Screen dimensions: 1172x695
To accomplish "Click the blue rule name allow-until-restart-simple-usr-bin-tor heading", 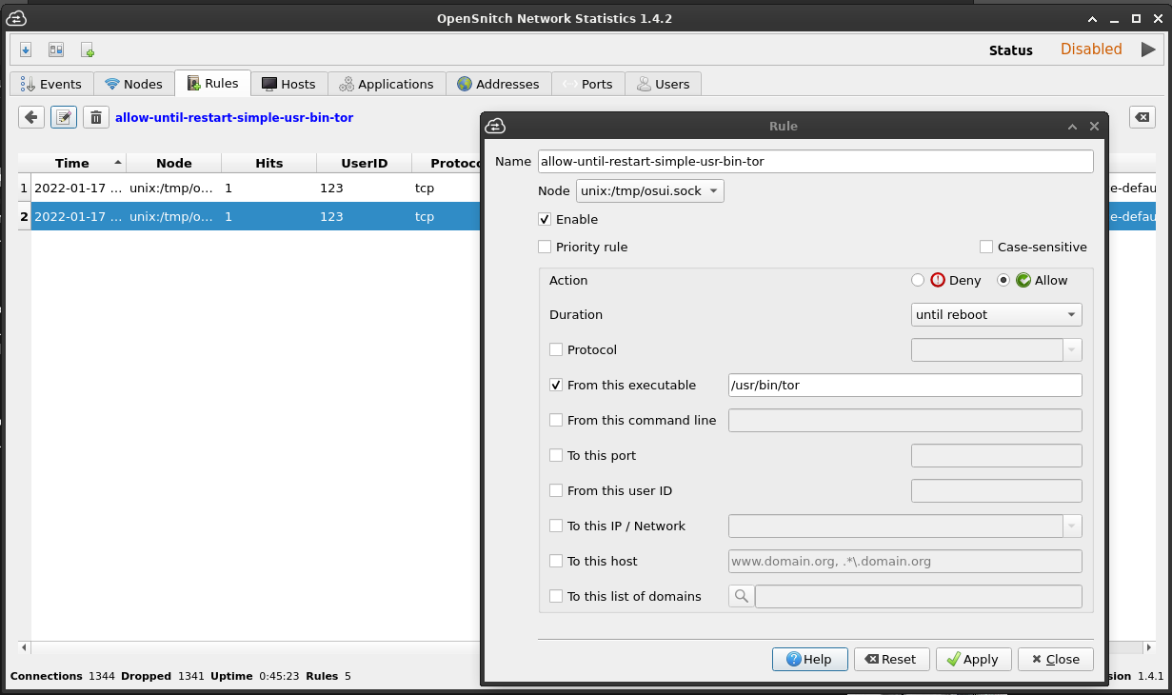I will click(234, 118).
